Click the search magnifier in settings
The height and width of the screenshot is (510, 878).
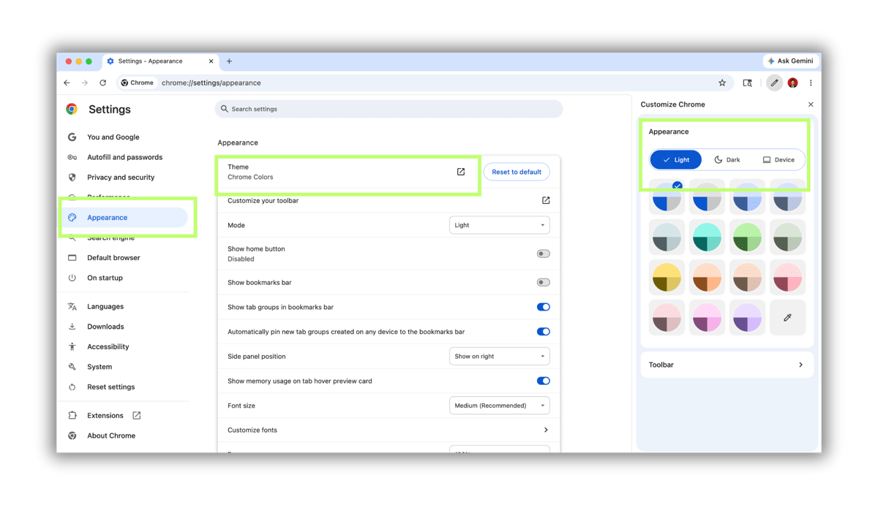[x=225, y=109]
